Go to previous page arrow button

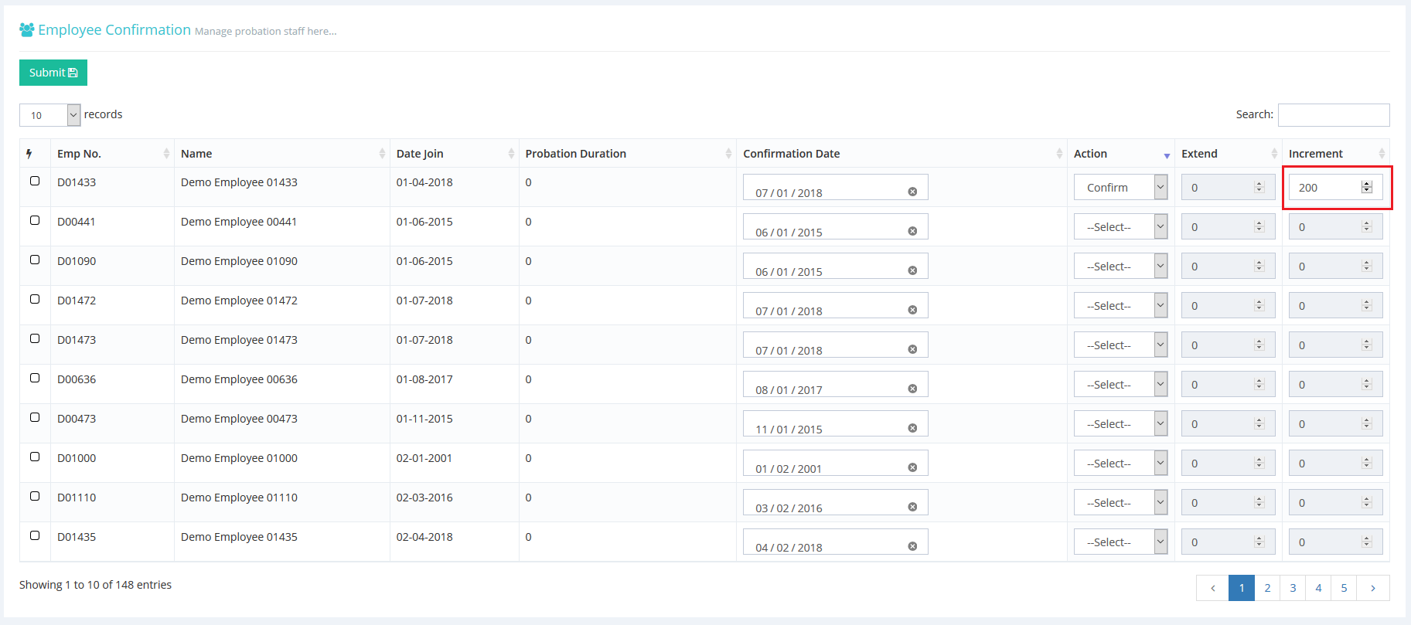1212,588
